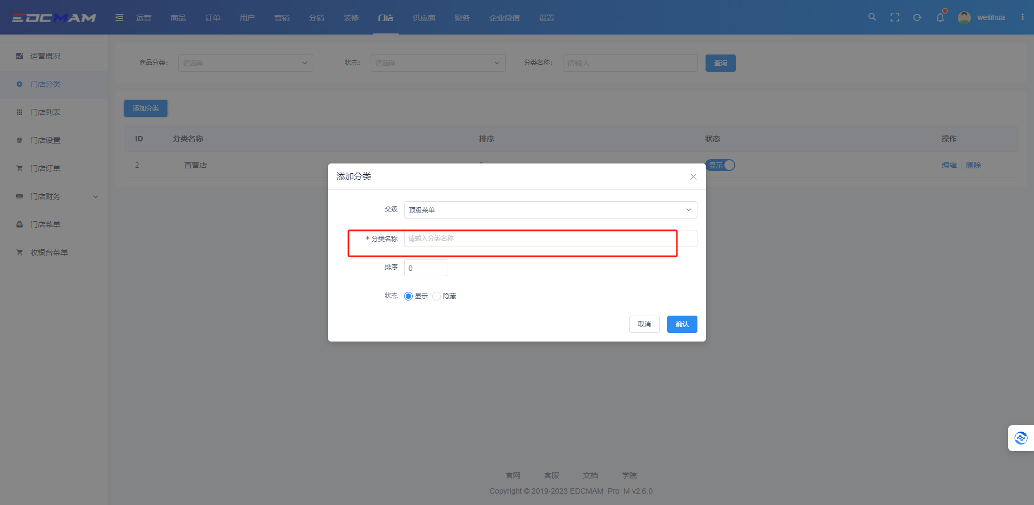Open the 父级 顶级菜单 dropdown
This screenshot has width=1034, height=505.
coord(550,210)
